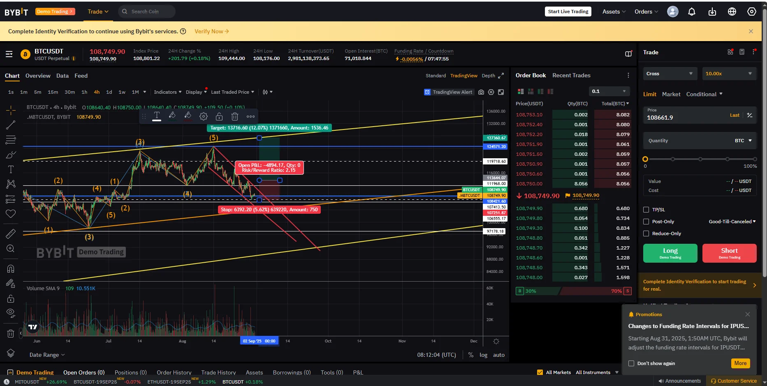Enable the Reduce-Only checkbox

point(646,233)
